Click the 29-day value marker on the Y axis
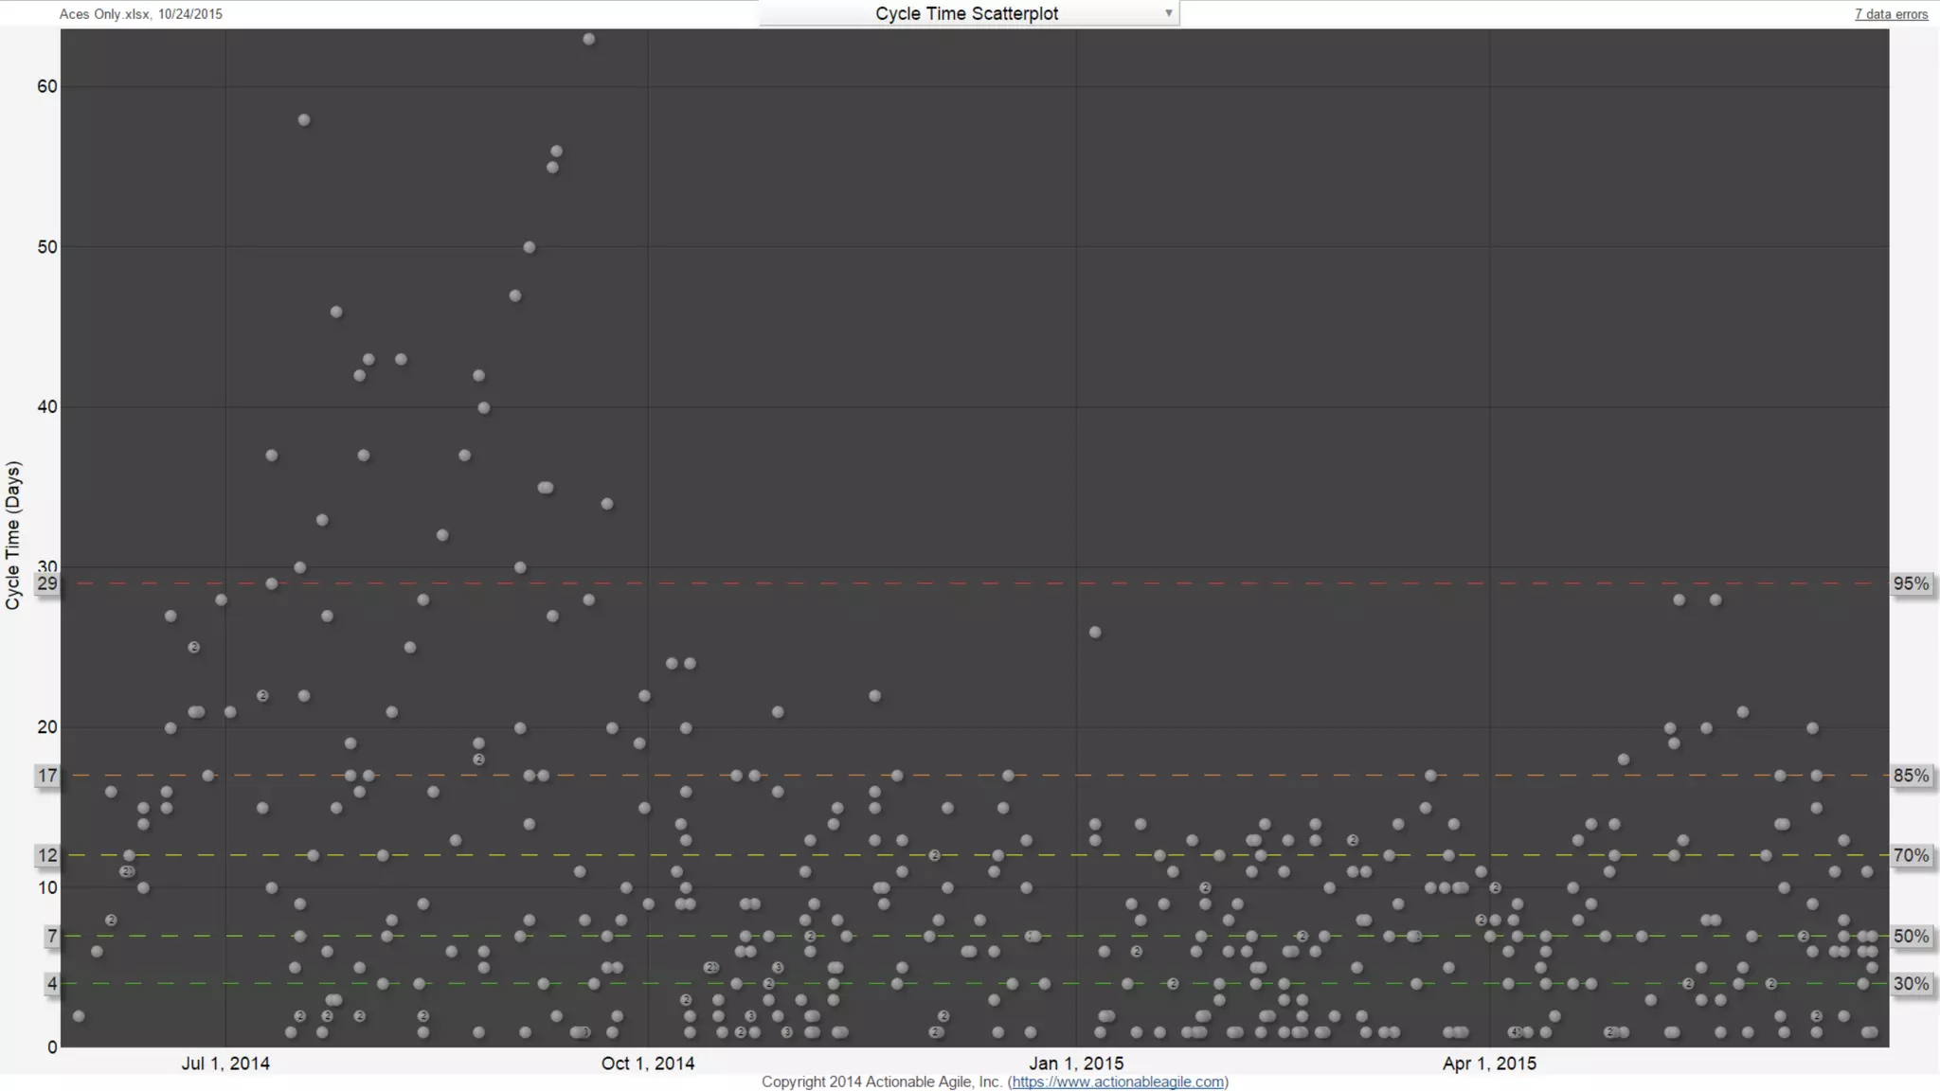 click(x=46, y=583)
